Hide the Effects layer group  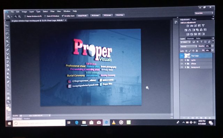[182, 64]
